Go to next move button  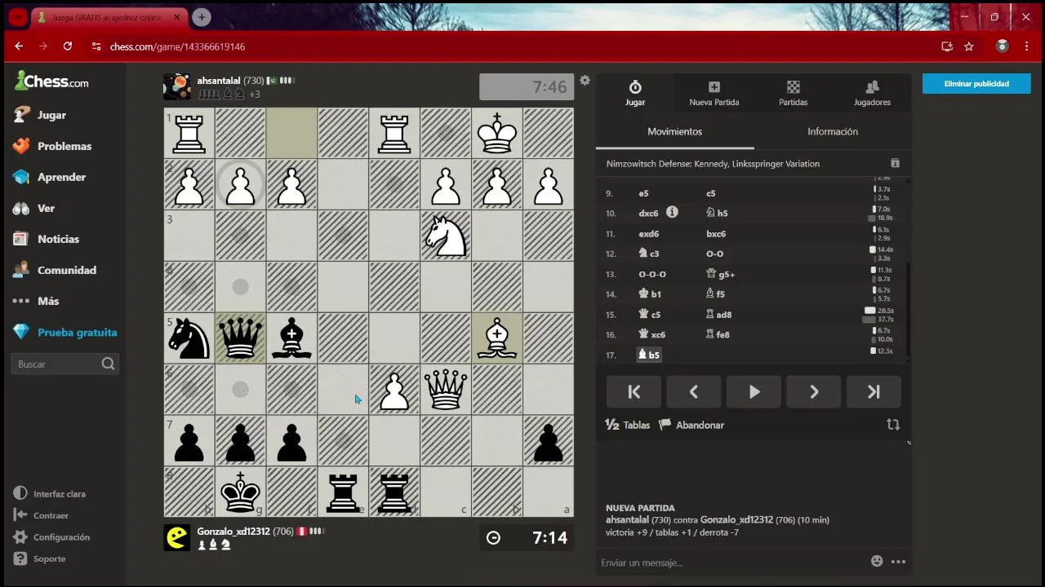click(814, 392)
